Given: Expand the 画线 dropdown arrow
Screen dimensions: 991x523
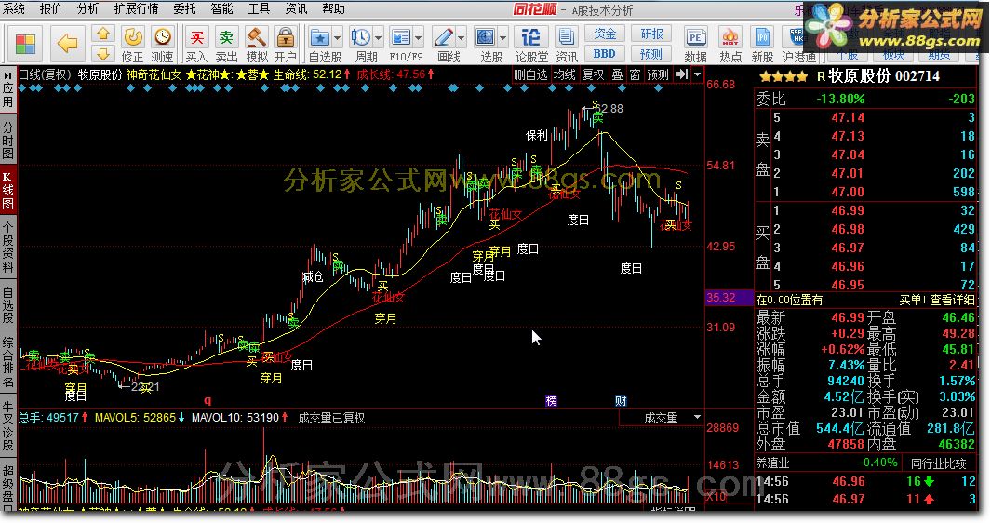Looking at the screenshot, I should (x=461, y=38).
